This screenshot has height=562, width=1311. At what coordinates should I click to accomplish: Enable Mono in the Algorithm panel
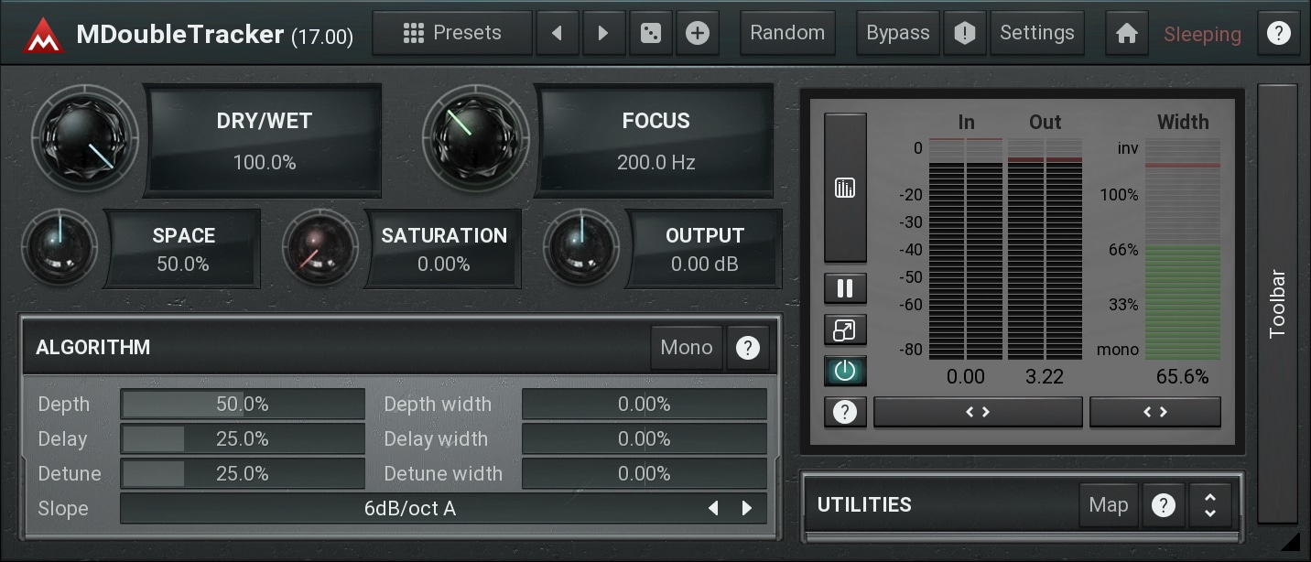pos(686,348)
